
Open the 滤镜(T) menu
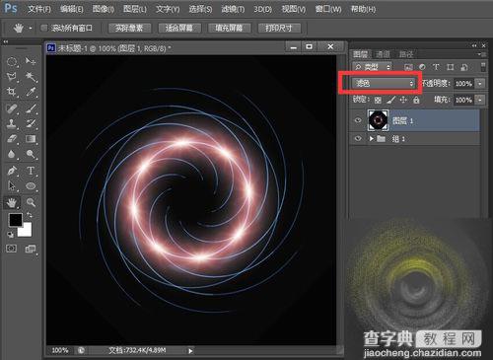pyautogui.click(x=233, y=9)
